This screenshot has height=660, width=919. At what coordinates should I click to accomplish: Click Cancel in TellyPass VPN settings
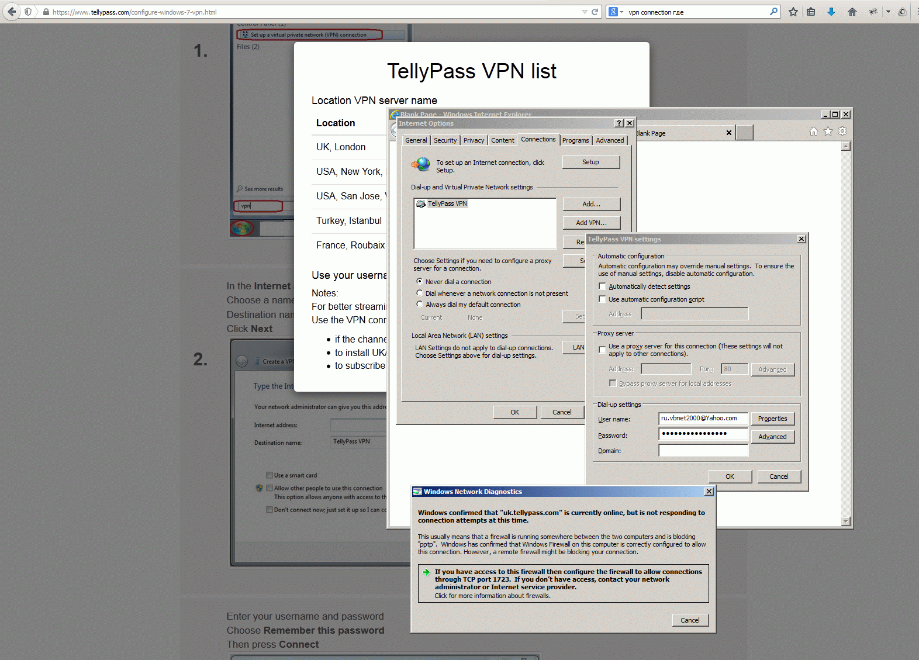pos(779,476)
